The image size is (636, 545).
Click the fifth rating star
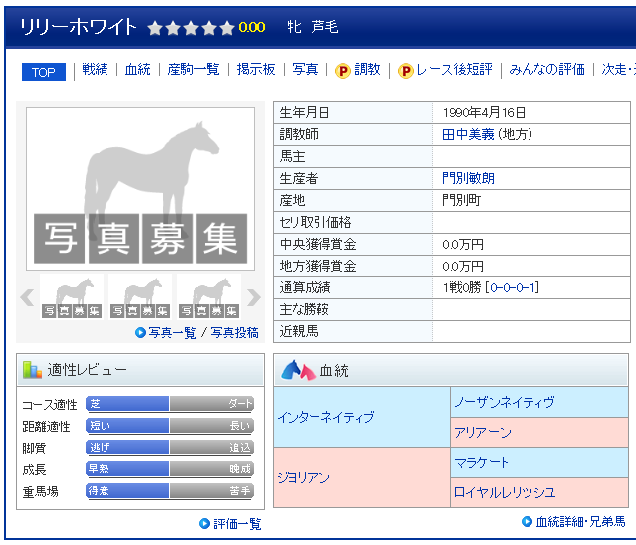(227, 28)
